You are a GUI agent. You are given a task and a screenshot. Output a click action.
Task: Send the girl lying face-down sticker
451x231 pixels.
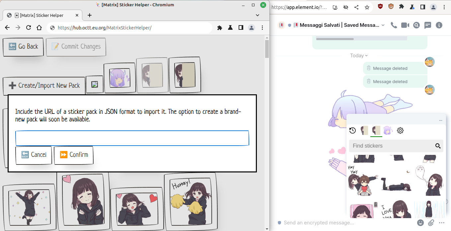396,184
